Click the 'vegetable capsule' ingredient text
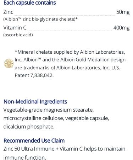Viewport: 133px width, 160px height. [x=87, y=118]
